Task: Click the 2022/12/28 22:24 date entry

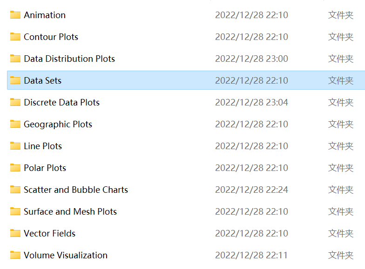Action: (251, 190)
